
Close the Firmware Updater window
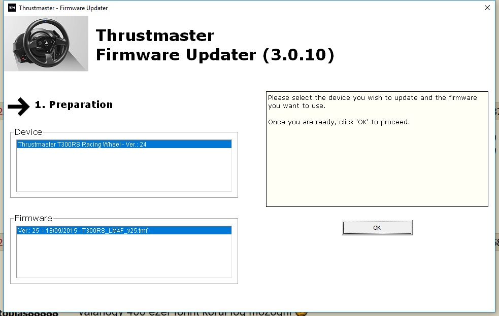pos(487,8)
